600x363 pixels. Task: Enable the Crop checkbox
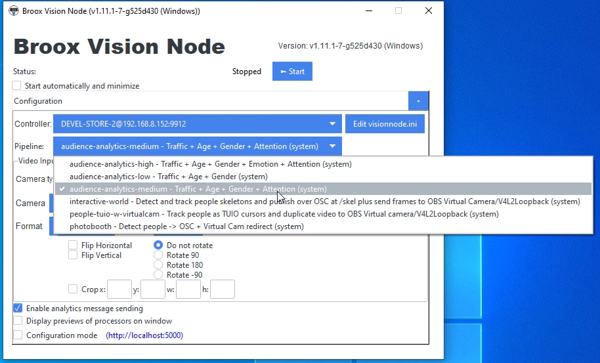73,289
